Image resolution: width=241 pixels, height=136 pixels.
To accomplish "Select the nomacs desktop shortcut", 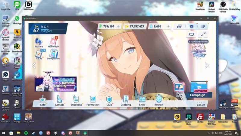I will coord(5,90).
